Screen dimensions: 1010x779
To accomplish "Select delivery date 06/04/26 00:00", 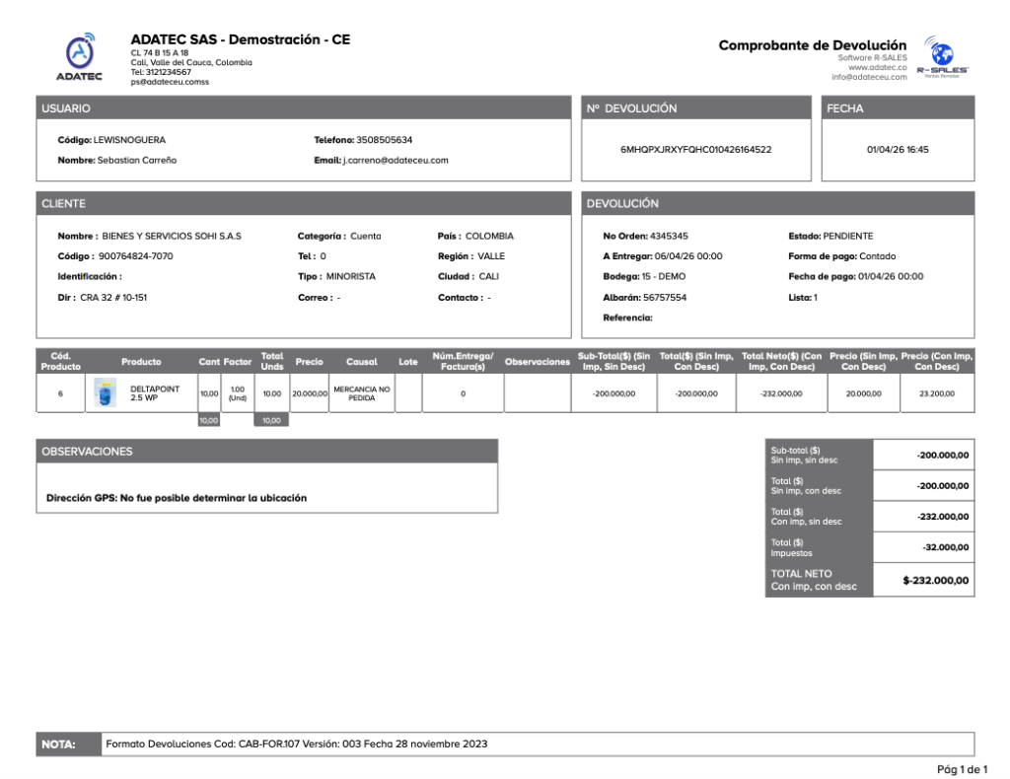I will pos(687,256).
